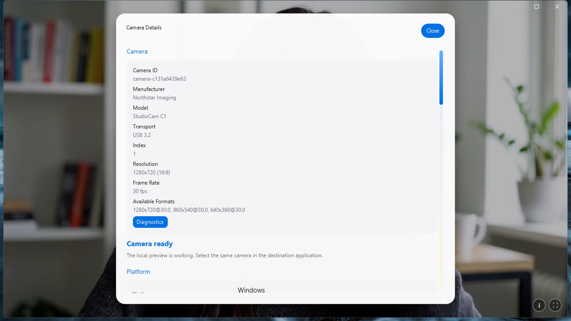Click the Transport label

pos(144,127)
